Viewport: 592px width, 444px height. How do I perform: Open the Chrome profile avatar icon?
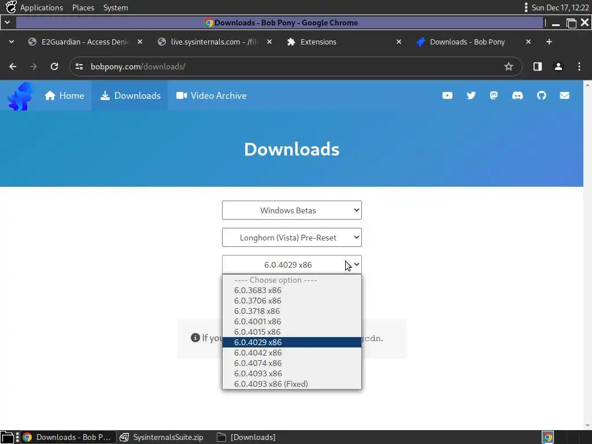click(x=558, y=66)
